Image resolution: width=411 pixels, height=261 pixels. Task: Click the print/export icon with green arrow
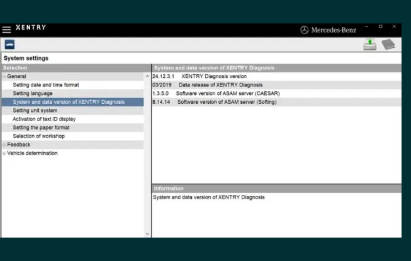370,44
